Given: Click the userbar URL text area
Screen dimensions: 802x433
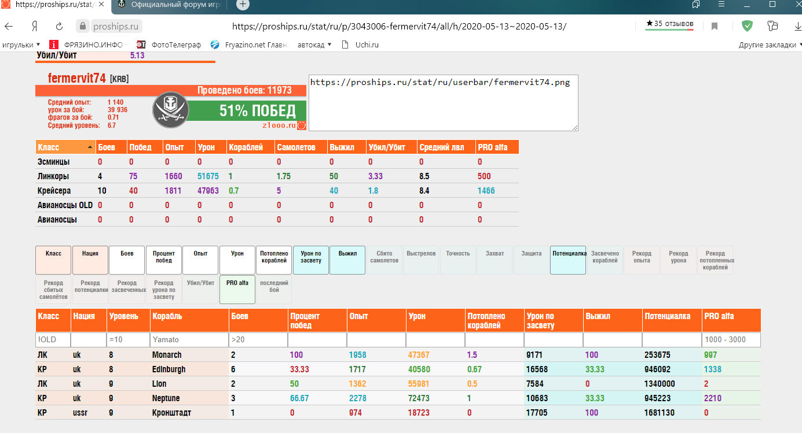Looking at the screenshot, I should (442, 102).
